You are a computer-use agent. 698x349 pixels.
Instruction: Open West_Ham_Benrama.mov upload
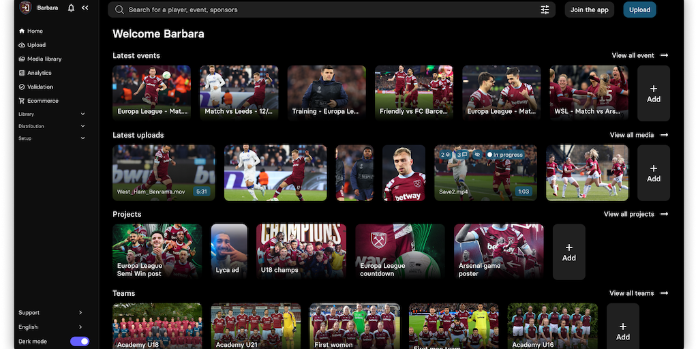click(164, 172)
